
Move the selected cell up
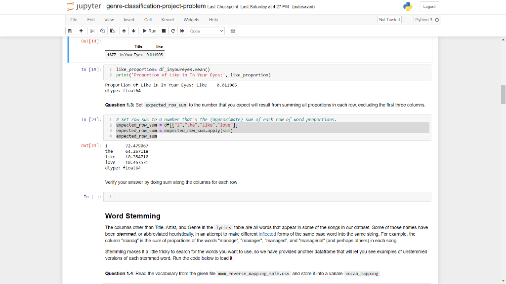(x=124, y=31)
